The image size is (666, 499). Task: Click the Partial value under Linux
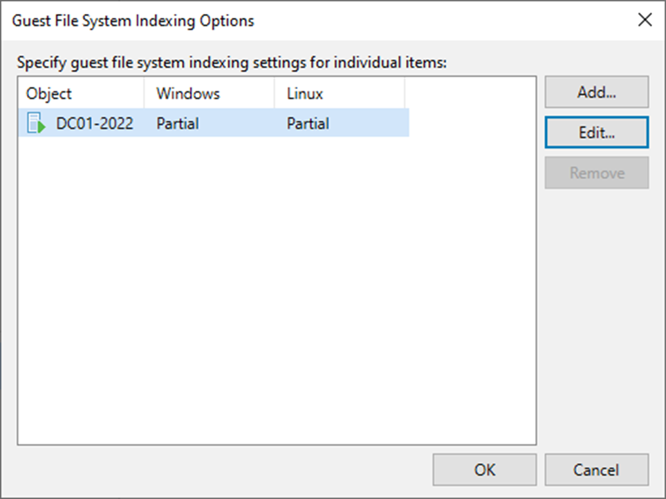tap(308, 123)
